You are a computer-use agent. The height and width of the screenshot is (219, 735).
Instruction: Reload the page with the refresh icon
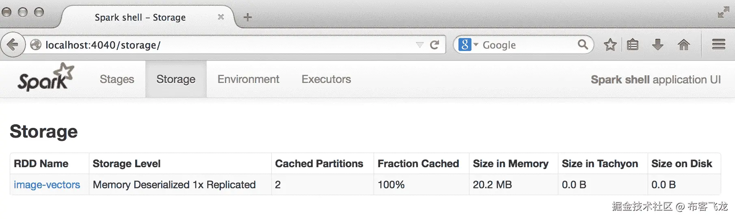click(435, 45)
